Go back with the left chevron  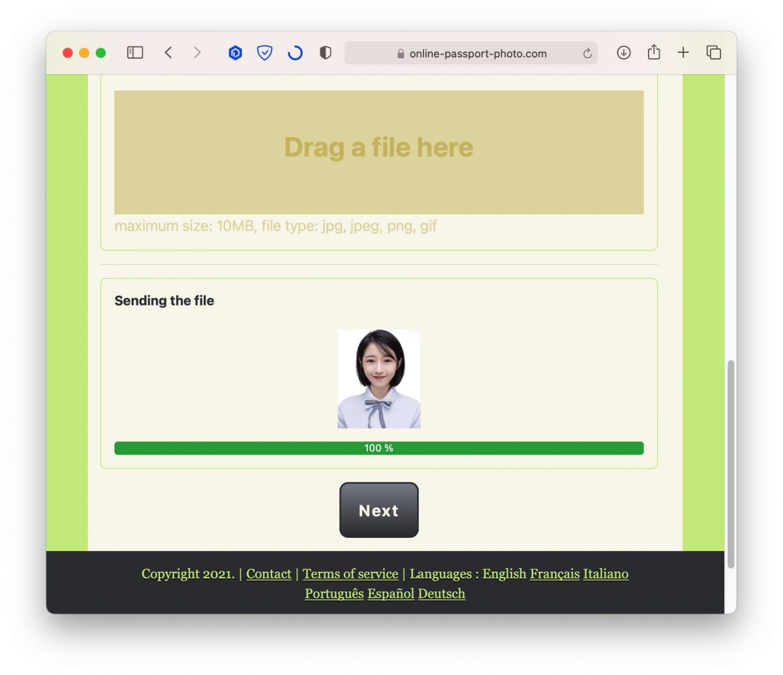(168, 53)
